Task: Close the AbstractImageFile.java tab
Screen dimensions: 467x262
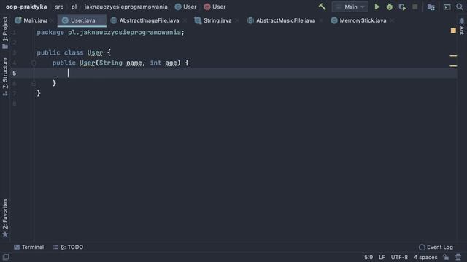Action: tap(185, 20)
